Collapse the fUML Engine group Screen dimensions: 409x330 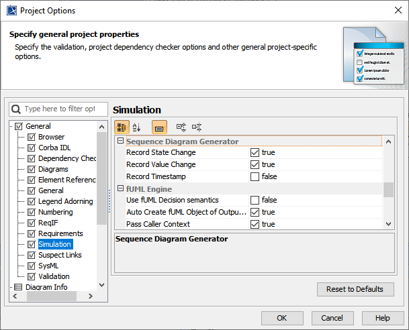[x=120, y=189]
